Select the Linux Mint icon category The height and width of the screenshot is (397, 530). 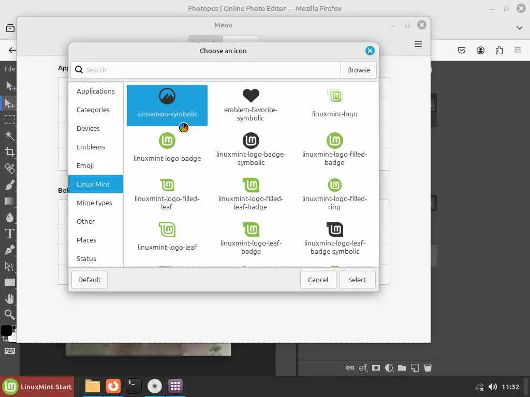(96, 184)
